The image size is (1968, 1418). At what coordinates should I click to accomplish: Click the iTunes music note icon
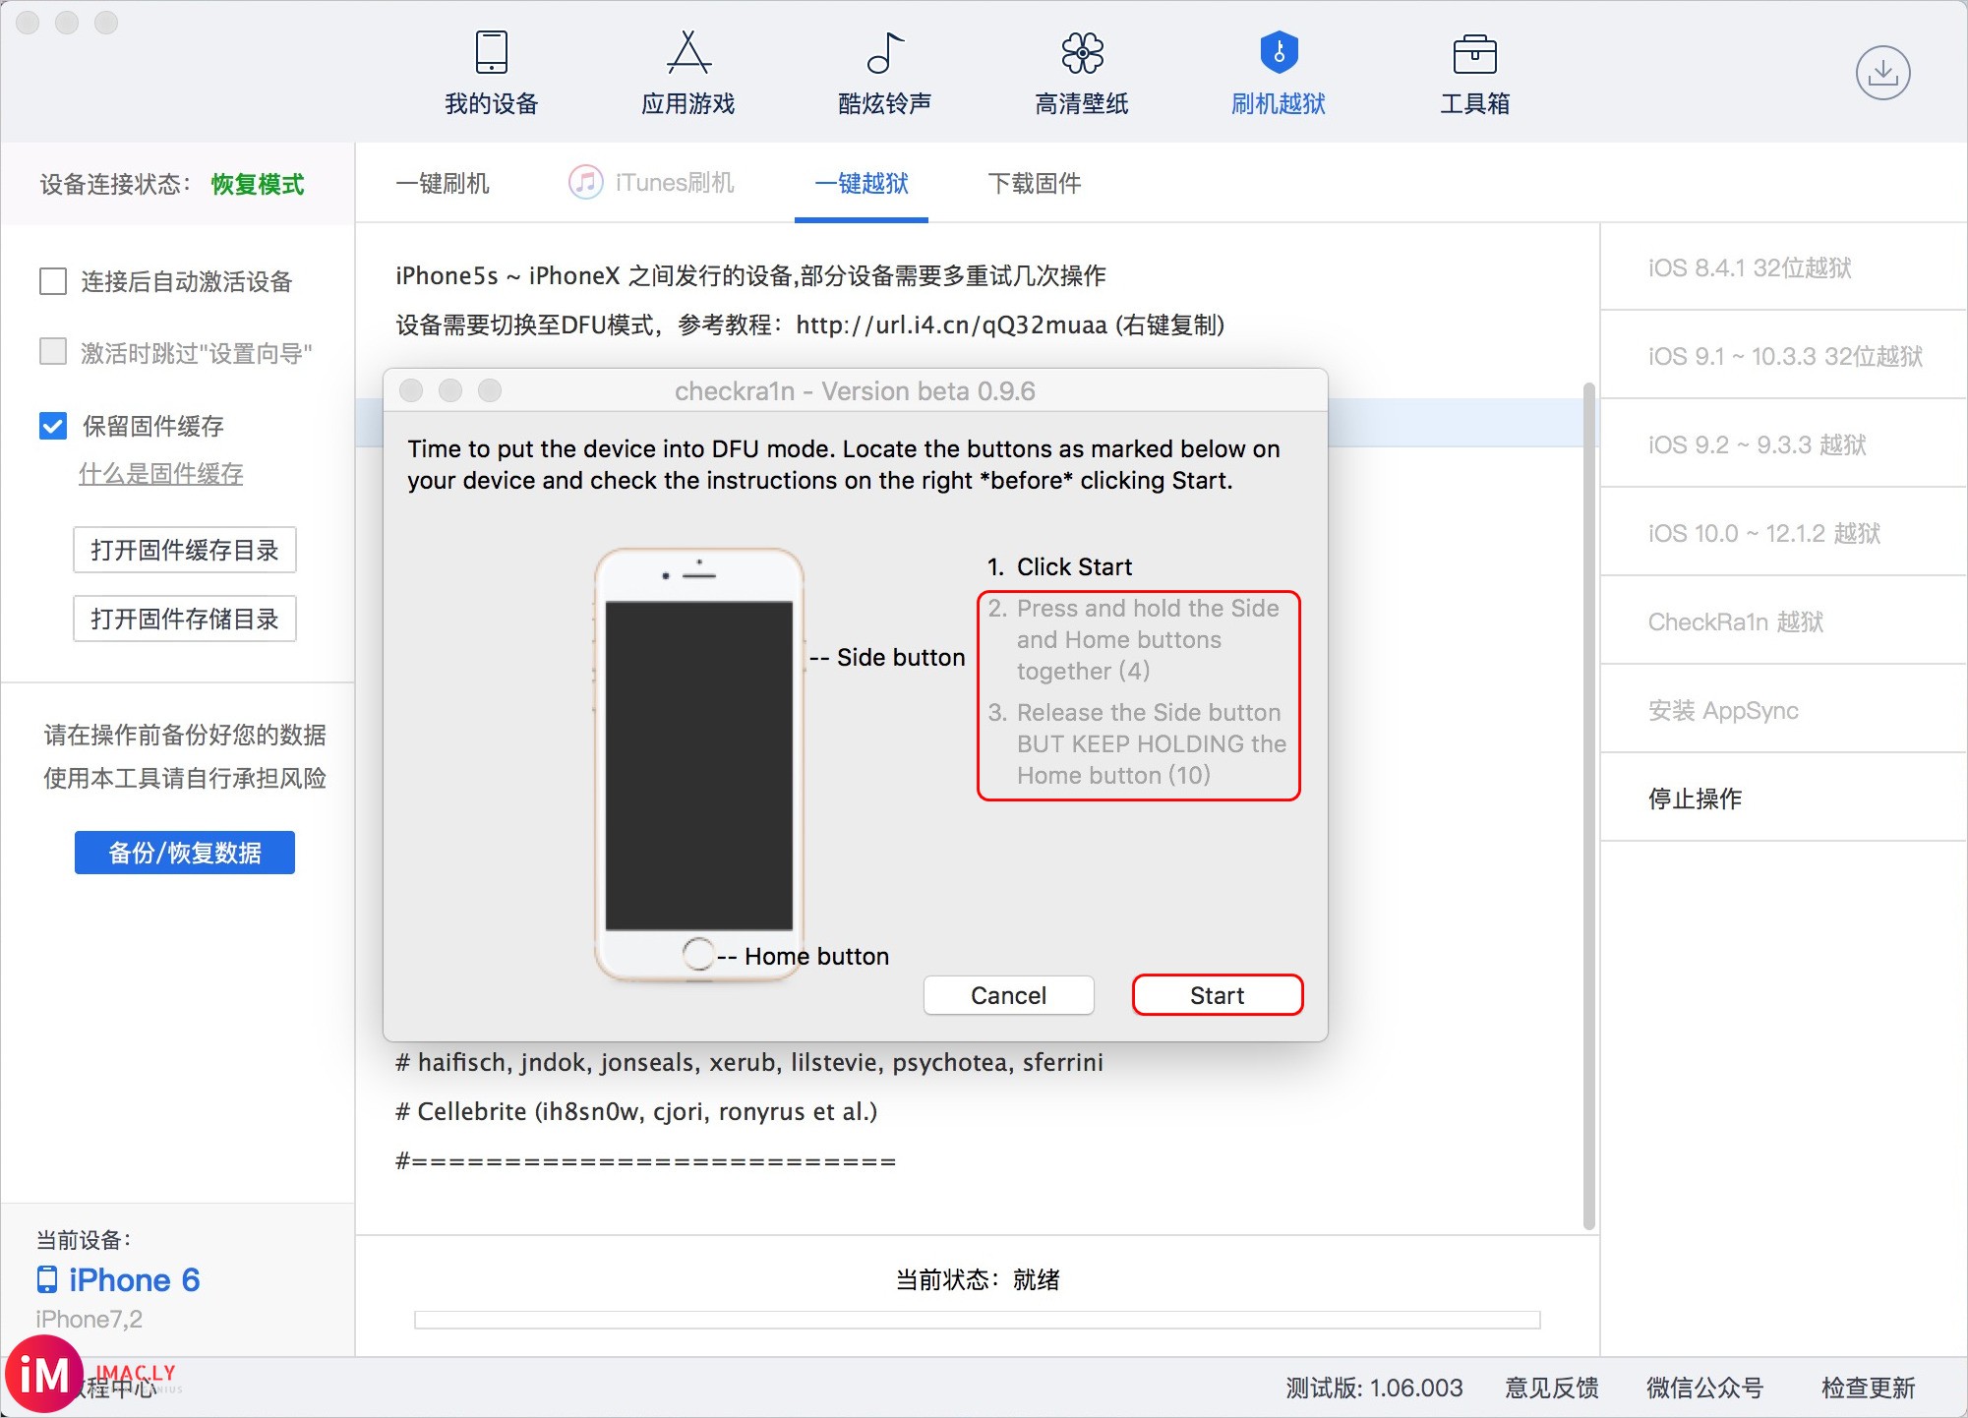point(586,182)
